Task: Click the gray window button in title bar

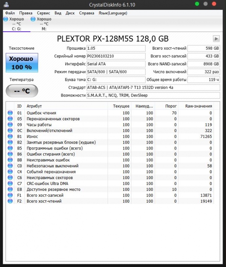Action: 205,4
